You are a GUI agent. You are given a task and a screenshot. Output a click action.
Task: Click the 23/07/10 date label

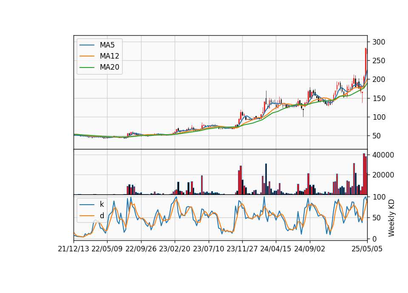(208, 249)
